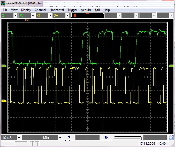Click the green trigger level marker on right edge
Viewport: 175px width, 147px height.
(x=171, y=66)
